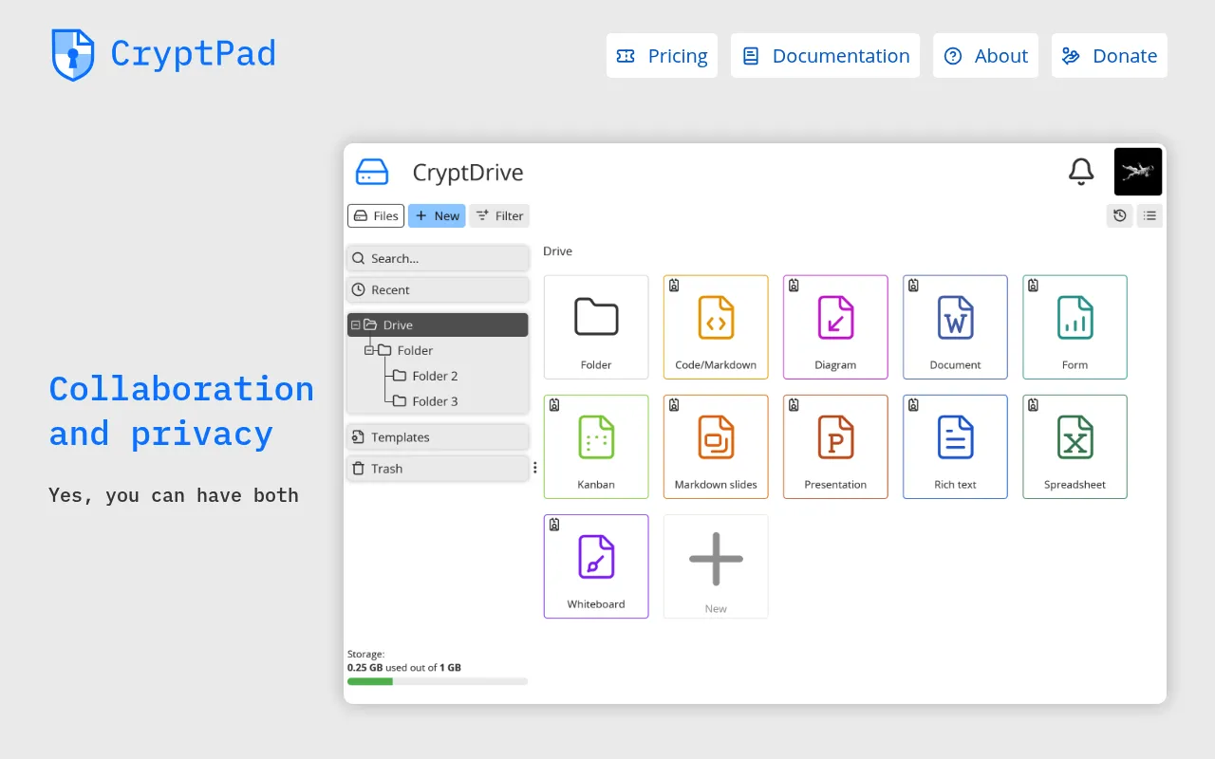Open the user avatar menu
This screenshot has width=1215, height=759.
pos(1138,172)
